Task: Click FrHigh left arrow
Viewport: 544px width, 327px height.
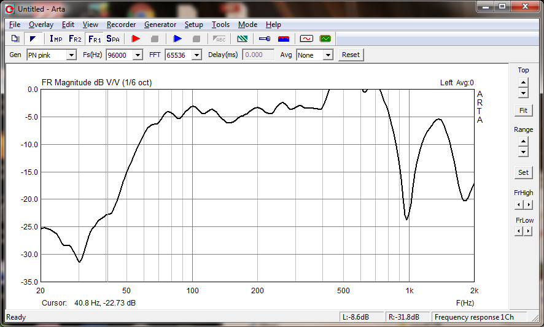Action: [x=519, y=204]
